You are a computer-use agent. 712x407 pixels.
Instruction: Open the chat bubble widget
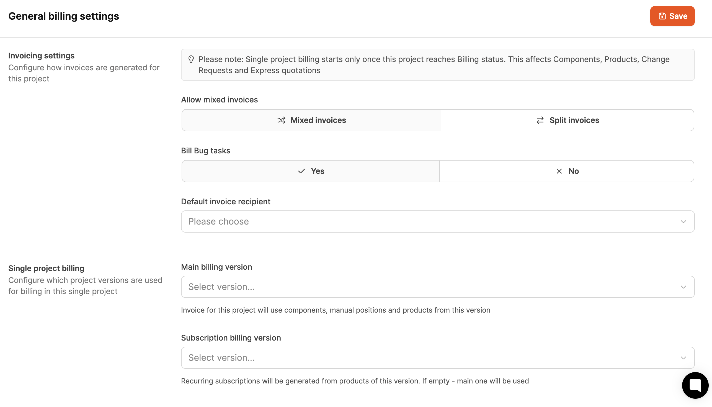(x=695, y=385)
